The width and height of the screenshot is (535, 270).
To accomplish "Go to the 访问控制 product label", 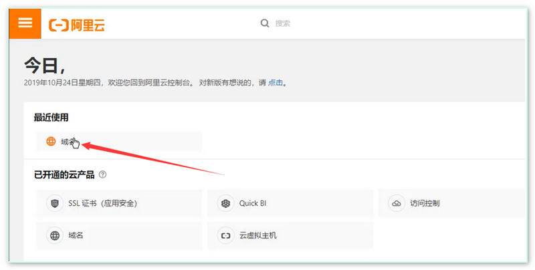I will (x=425, y=203).
